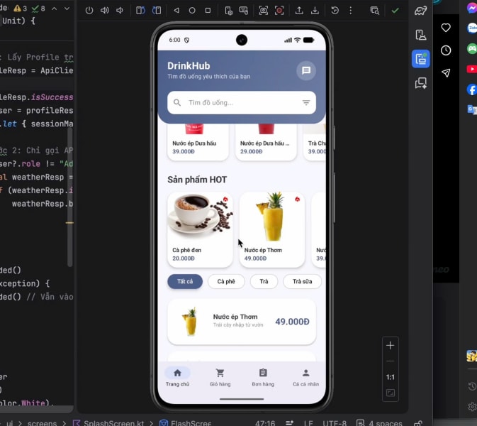
Task: Click the heart favorites icon in right panel
Action: click(446, 28)
